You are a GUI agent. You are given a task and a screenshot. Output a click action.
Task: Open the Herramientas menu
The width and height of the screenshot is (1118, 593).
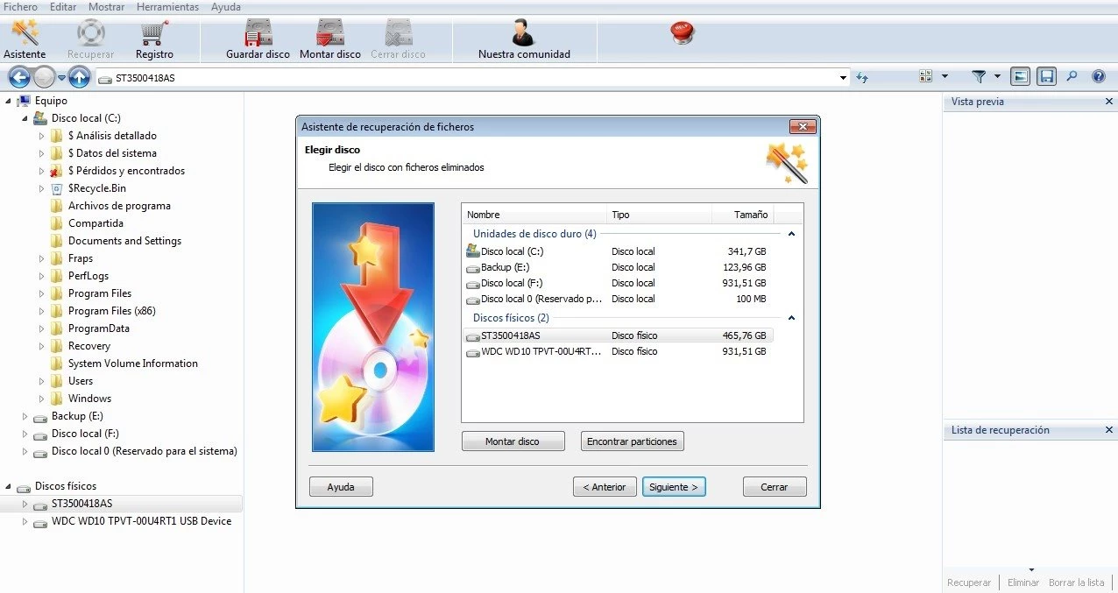(167, 7)
